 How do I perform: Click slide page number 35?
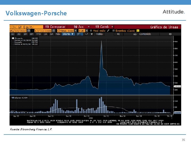183,140
